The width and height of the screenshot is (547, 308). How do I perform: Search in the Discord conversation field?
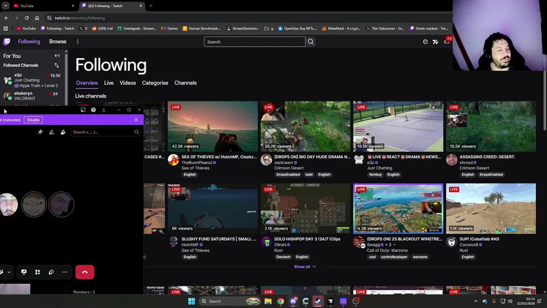[106, 132]
